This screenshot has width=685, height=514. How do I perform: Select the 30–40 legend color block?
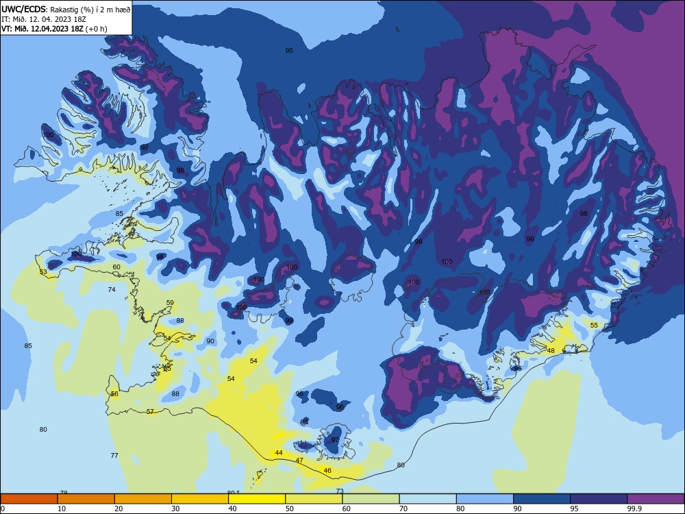200,499
